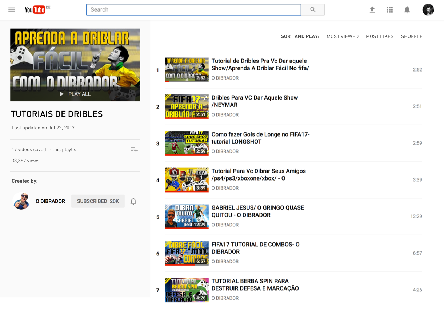Open title 'Tutorial Para Vc Dibrar Seus Amigos'
The height and width of the screenshot is (315, 444).
coord(259,175)
